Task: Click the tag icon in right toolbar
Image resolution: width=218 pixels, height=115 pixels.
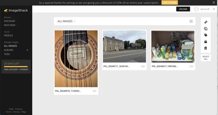Action: pos(206,35)
